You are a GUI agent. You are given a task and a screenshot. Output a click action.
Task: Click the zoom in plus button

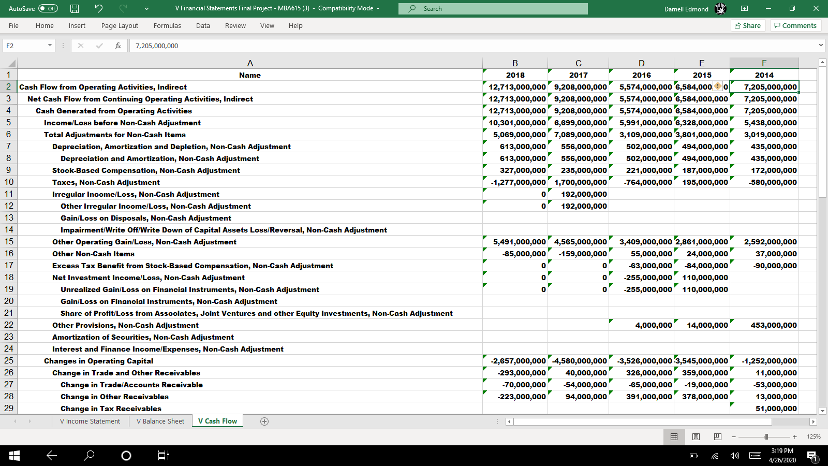(794, 436)
